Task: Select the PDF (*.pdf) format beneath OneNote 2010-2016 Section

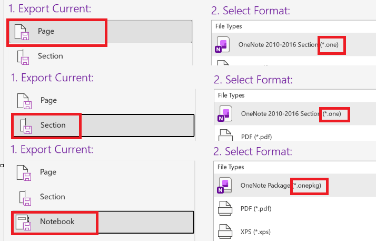Action: click(x=256, y=137)
